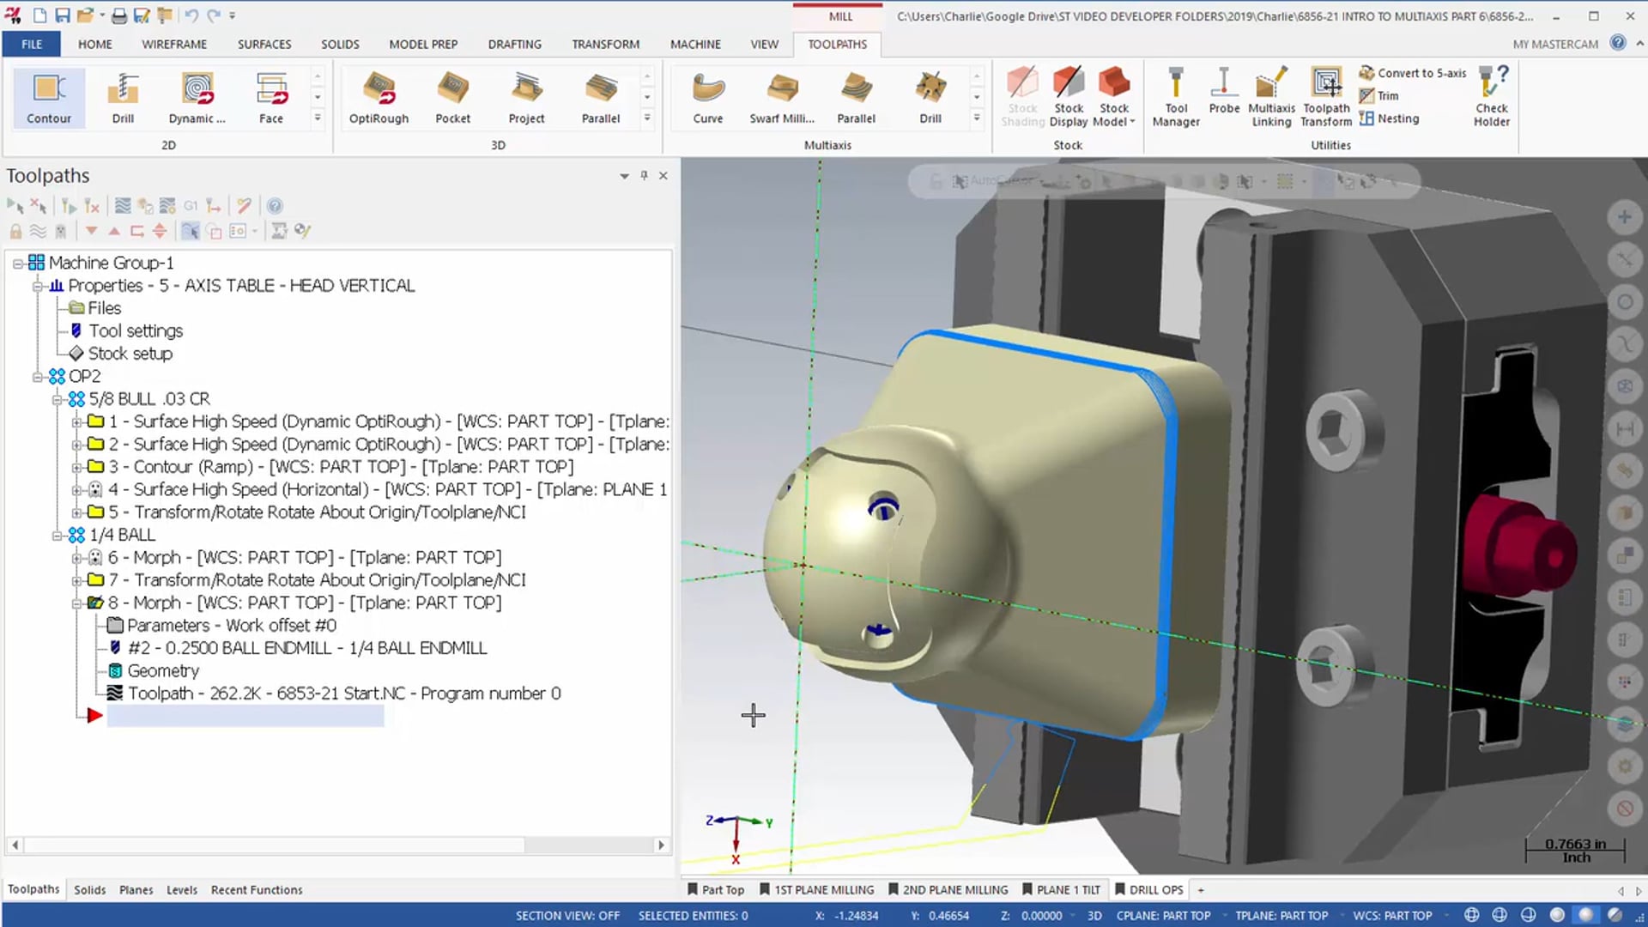
Task: Open Stock setup in machine properties
Action: 130,354
